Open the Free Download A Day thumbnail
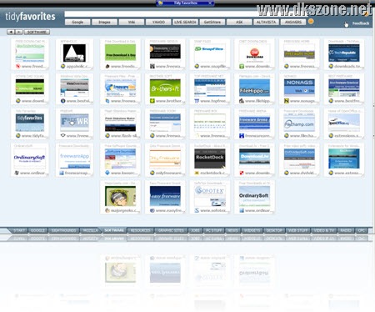 (x=120, y=53)
